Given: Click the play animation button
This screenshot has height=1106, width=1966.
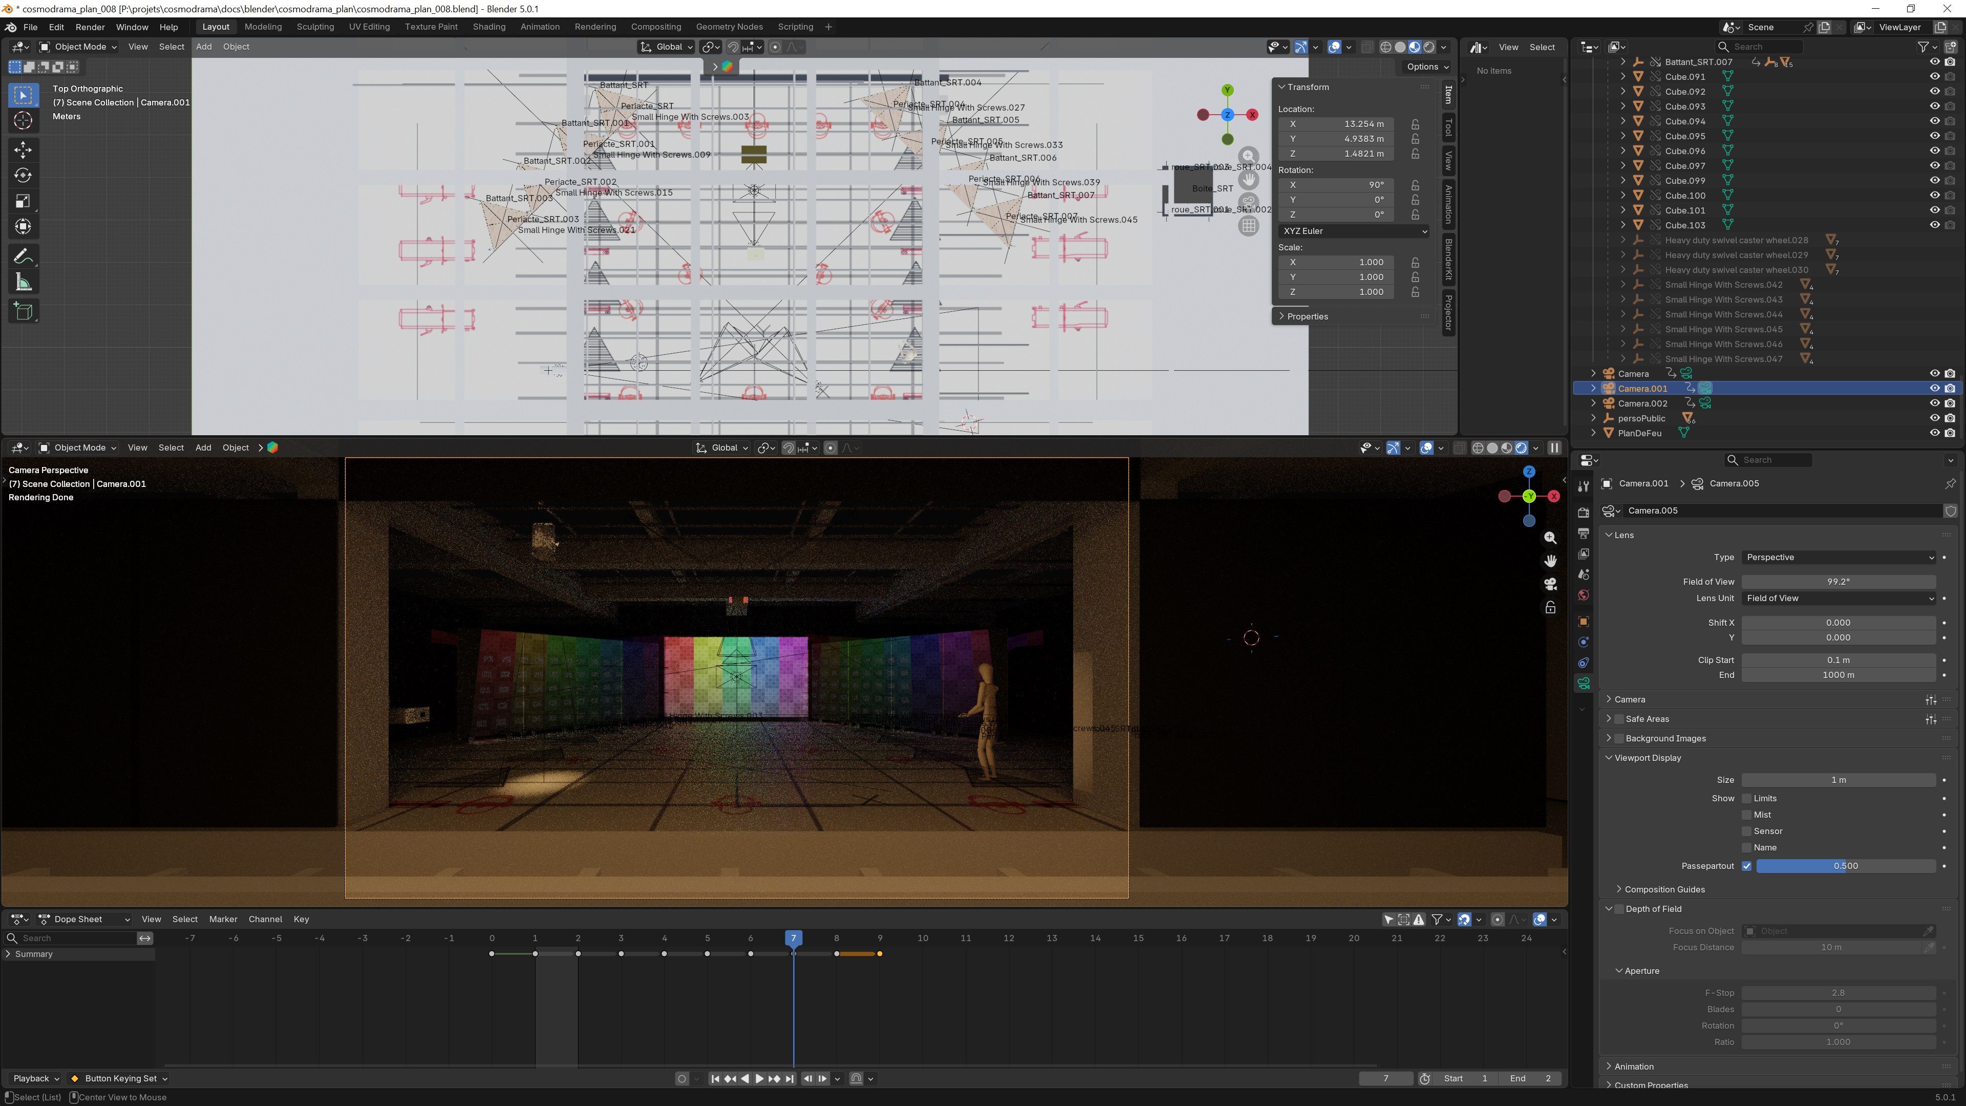Looking at the screenshot, I should (759, 1078).
